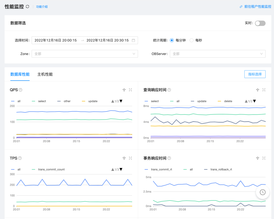274x219 pixels.
Task: Toggle the 'select' legend in the QPS chart
Action: (x=39, y=101)
